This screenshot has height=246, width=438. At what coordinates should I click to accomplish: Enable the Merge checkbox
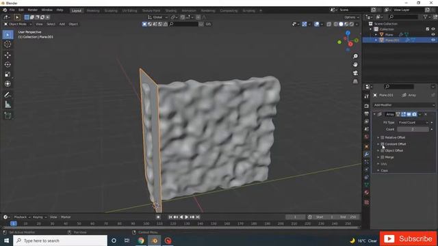click(x=383, y=157)
